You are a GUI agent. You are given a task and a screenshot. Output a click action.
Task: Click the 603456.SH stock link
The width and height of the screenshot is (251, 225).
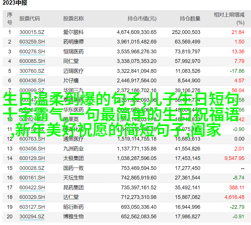click(x=32, y=149)
